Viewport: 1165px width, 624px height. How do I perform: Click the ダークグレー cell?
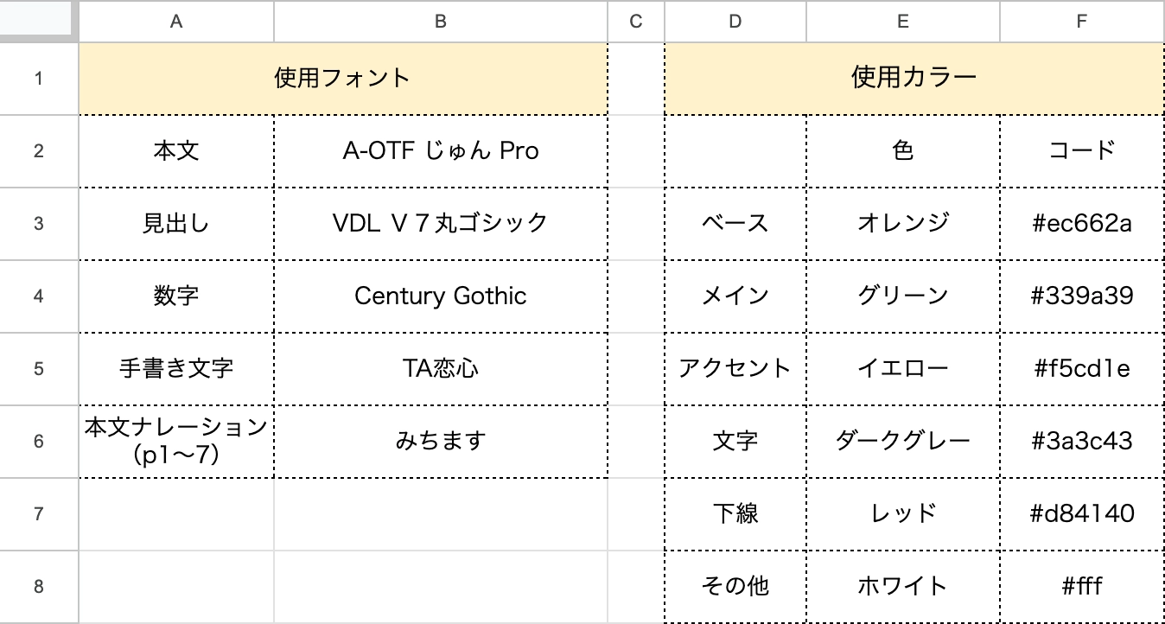(902, 442)
